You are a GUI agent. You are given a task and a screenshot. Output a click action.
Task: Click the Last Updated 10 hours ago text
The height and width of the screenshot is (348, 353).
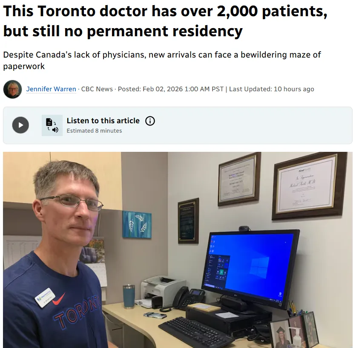click(272, 89)
